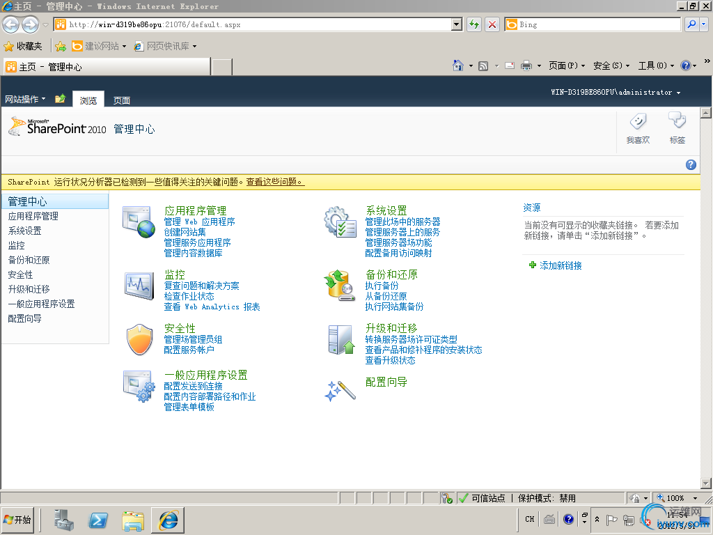
Task: Switch to the 浏览 ribbon tab
Action: click(88, 100)
